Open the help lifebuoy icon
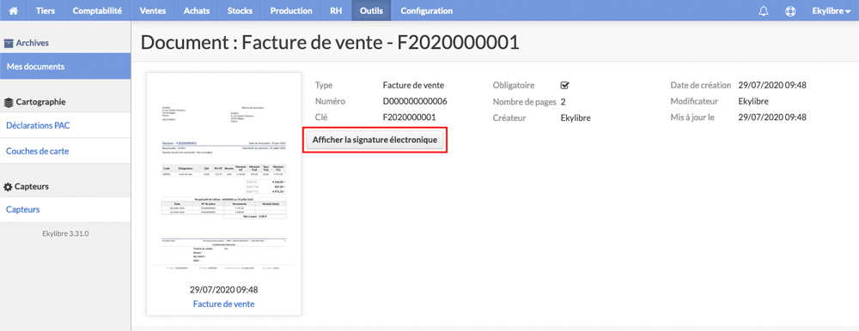The width and height of the screenshot is (859, 331). click(x=790, y=11)
